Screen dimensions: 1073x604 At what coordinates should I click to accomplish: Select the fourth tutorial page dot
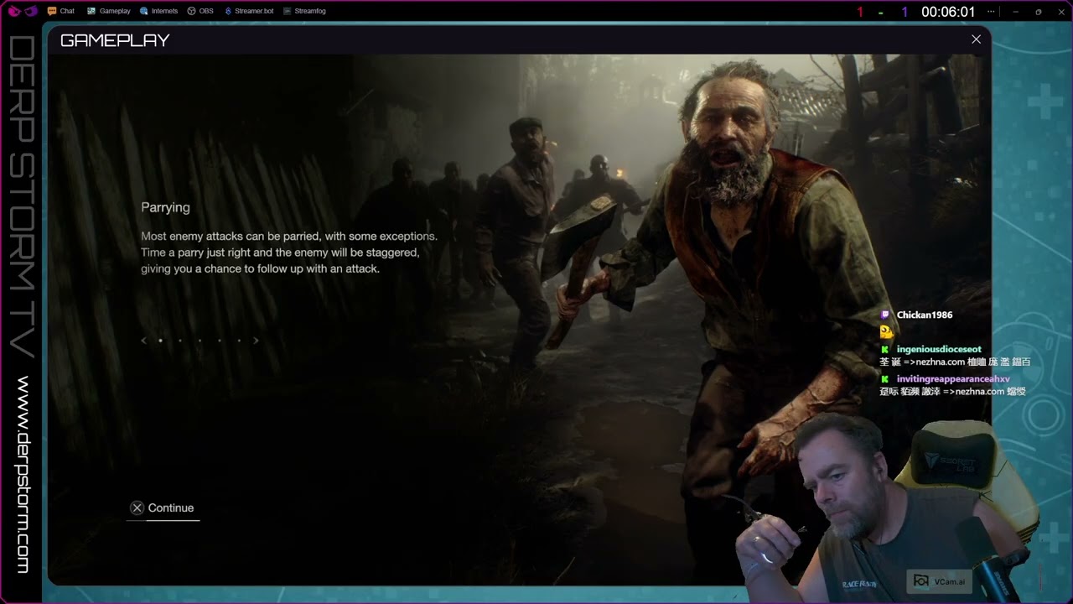pyautogui.click(x=220, y=341)
